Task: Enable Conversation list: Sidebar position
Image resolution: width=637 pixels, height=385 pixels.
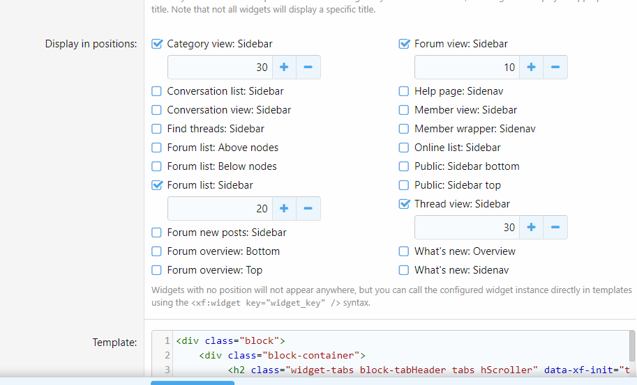Action: pyautogui.click(x=157, y=91)
